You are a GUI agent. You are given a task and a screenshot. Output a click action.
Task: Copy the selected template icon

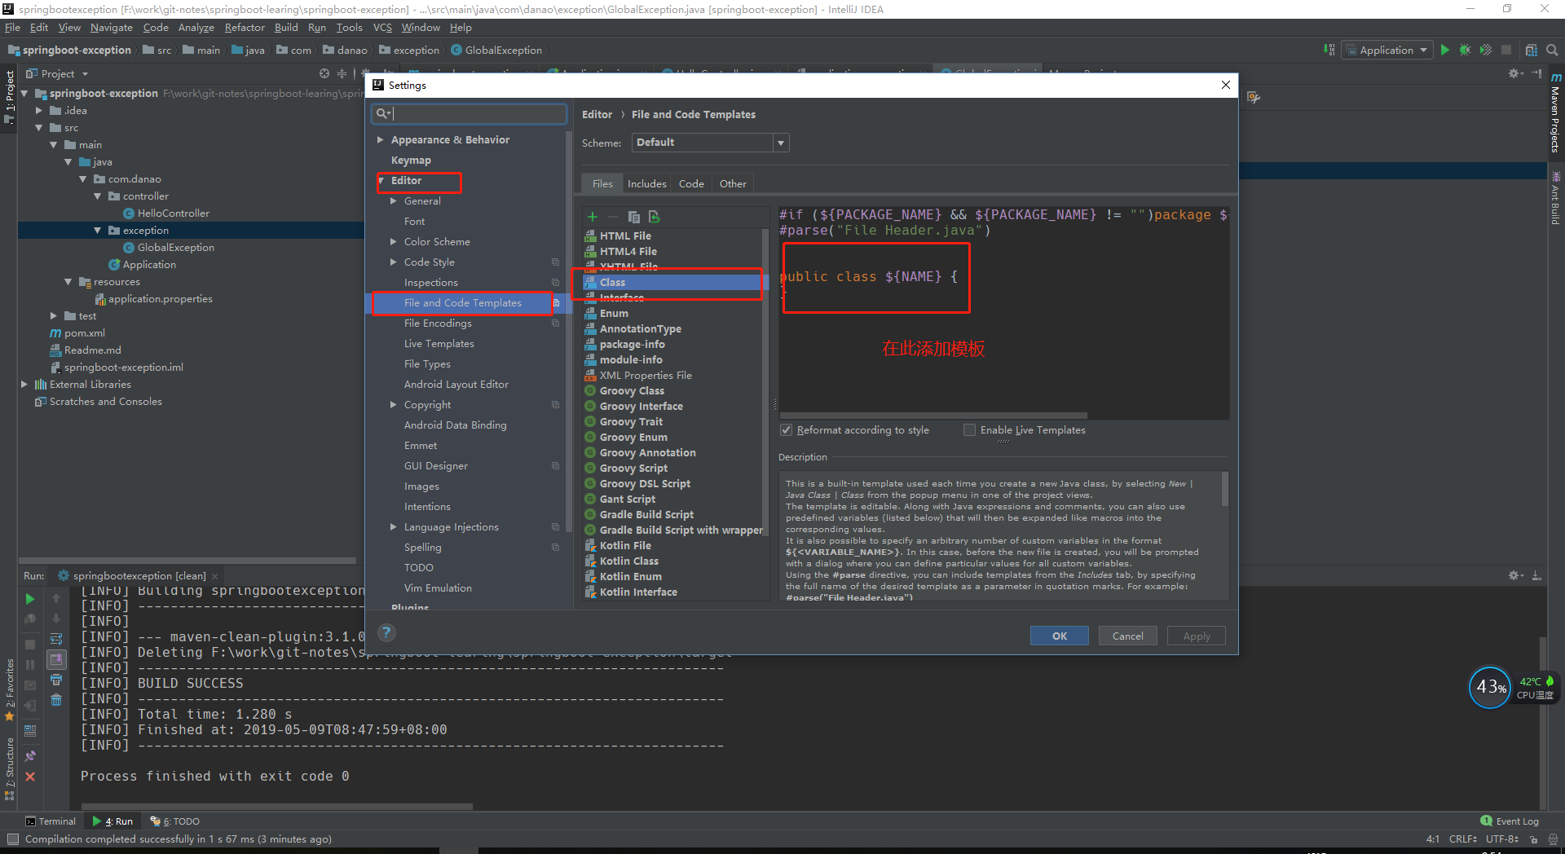pyautogui.click(x=633, y=217)
